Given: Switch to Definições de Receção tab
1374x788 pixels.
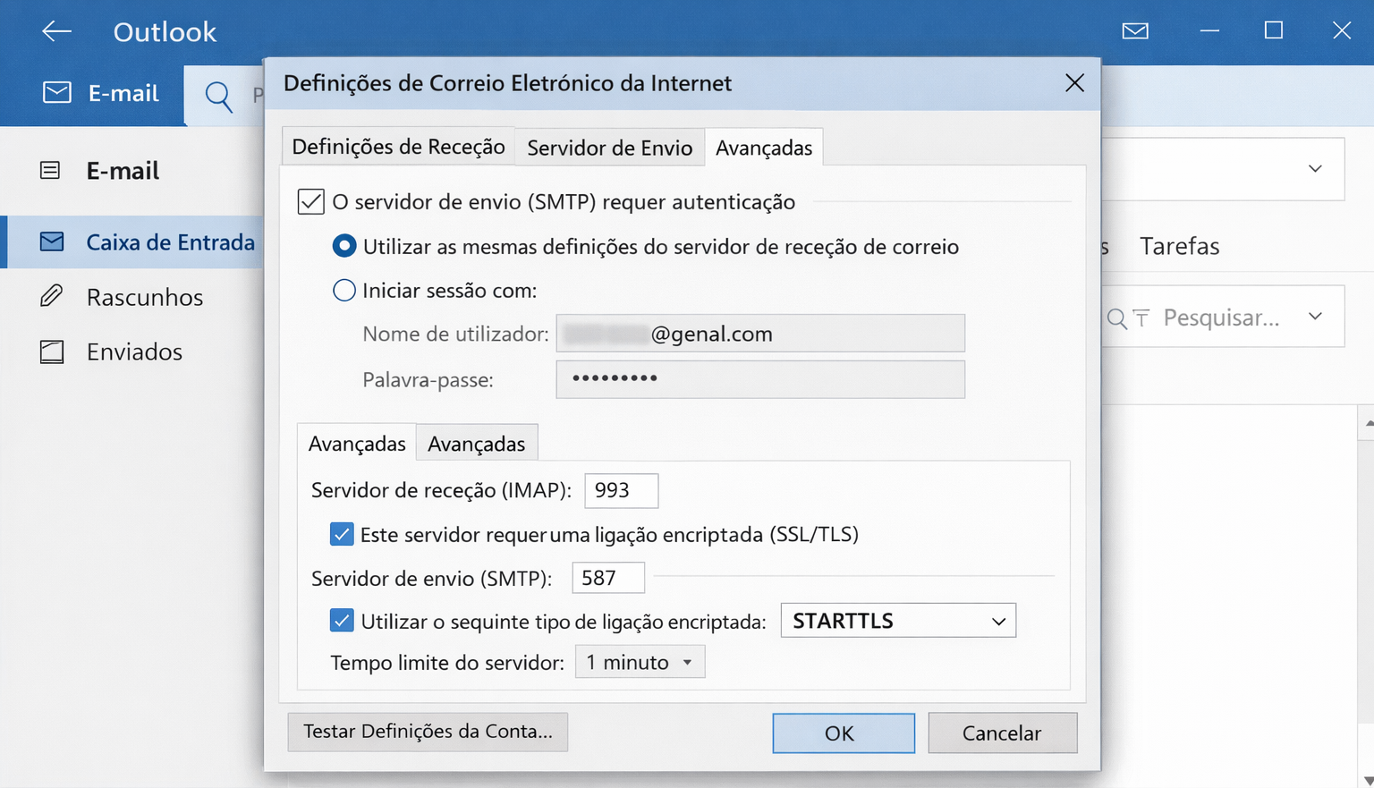Looking at the screenshot, I should tap(398, 147).
